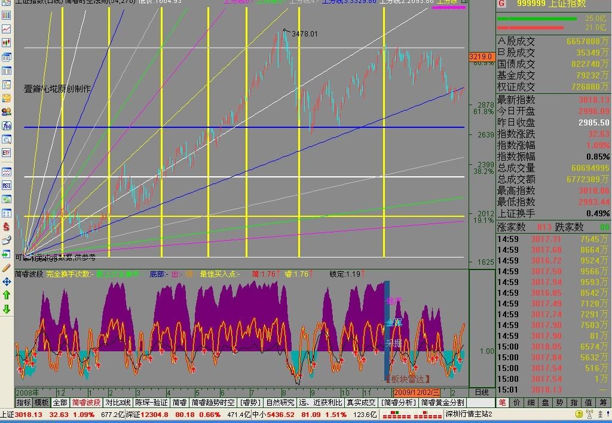Switch to the 价 tab in quote panel
The image size is (612, 423).
pyautogui.click(x=517, y=402)
